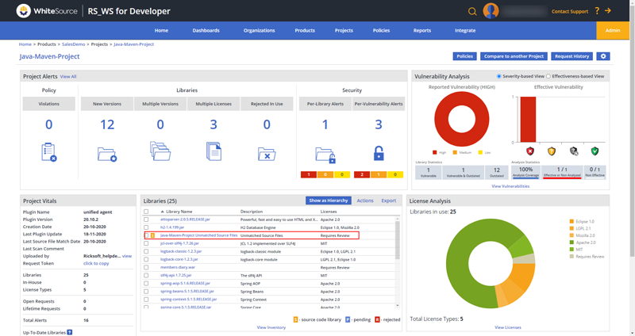Click the rejected R legend icon
The height and width of the screenshot is (336, 635).
pos(377,319)
